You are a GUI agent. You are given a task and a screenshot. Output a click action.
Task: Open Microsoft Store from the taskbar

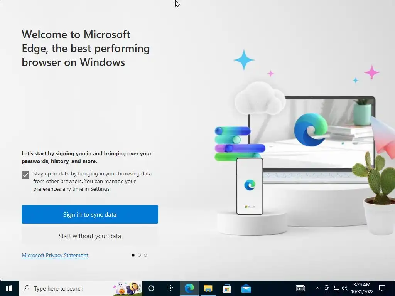227,288
